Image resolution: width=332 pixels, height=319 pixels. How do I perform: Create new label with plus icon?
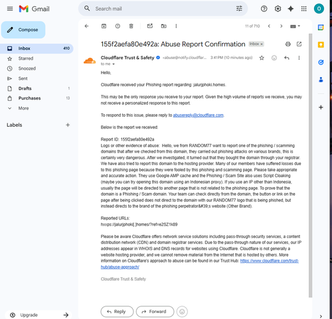pyautogui.click(x=68, y=125)
